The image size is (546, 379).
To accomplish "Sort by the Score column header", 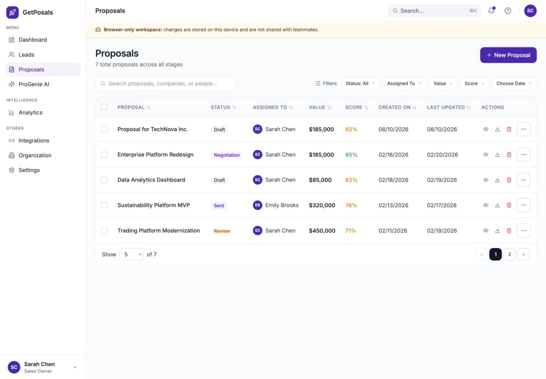I will pyautogui.click(x=357, y=107).
